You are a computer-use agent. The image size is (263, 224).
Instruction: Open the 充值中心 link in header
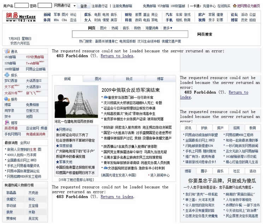click(x=209, y=6)
